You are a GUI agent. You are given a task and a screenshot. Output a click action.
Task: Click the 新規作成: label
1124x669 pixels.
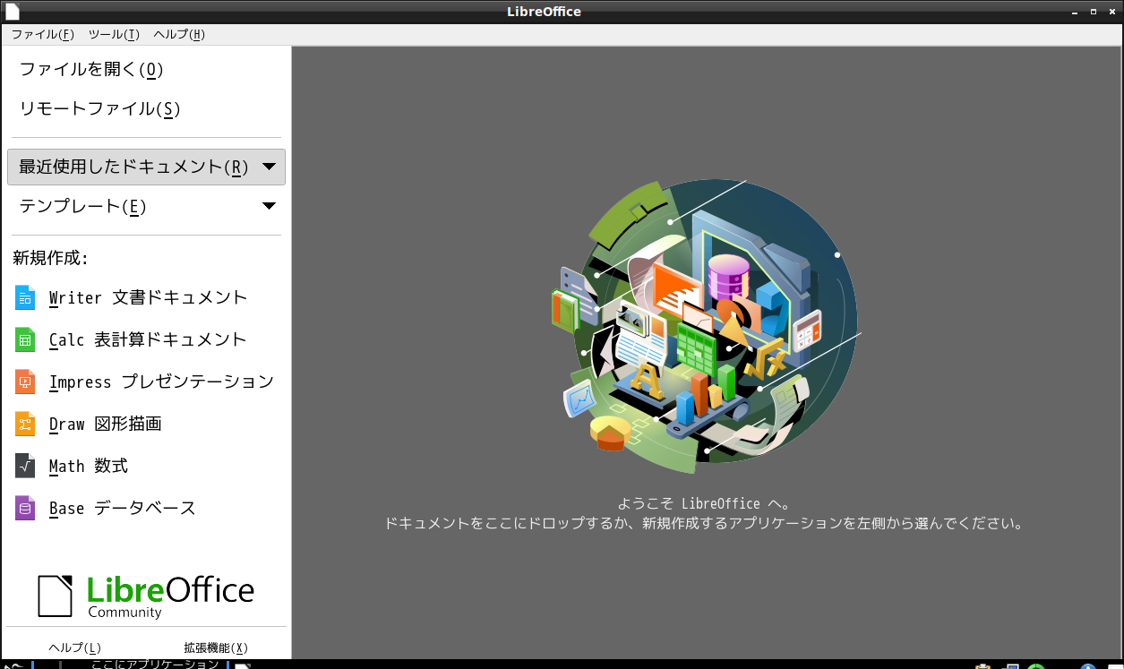(50, 258)
